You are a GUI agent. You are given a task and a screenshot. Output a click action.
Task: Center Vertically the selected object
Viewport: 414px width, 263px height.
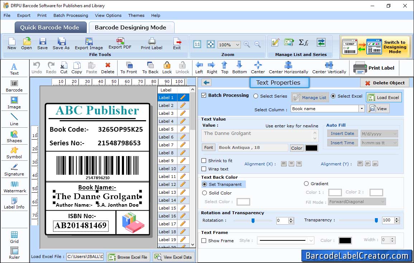coord(329,68)
